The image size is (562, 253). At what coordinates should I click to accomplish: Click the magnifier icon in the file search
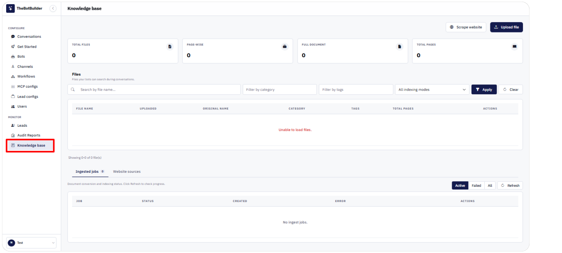tap(73, 89)
